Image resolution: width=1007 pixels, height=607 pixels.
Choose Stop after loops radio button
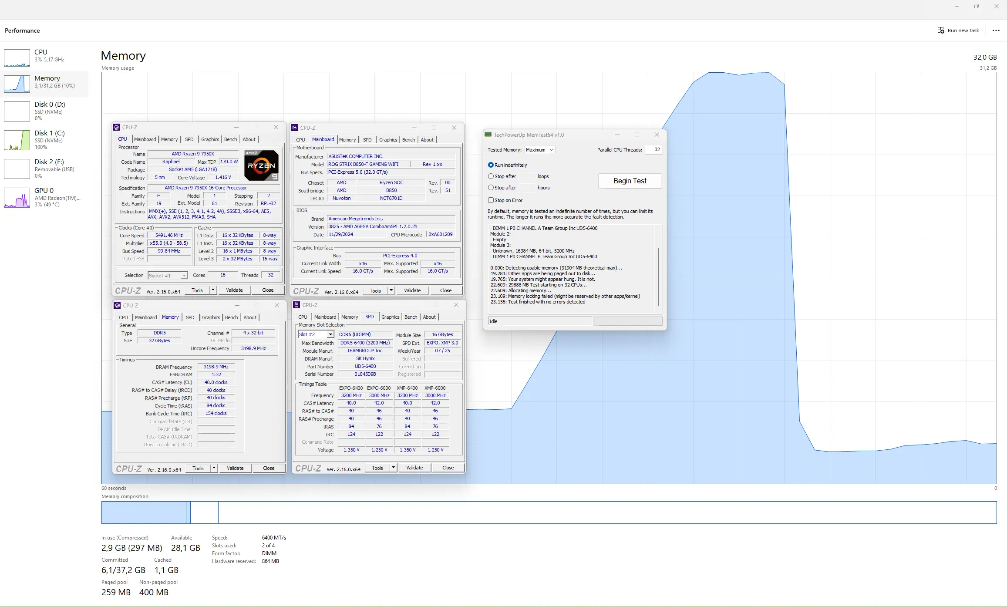point(491,176)
